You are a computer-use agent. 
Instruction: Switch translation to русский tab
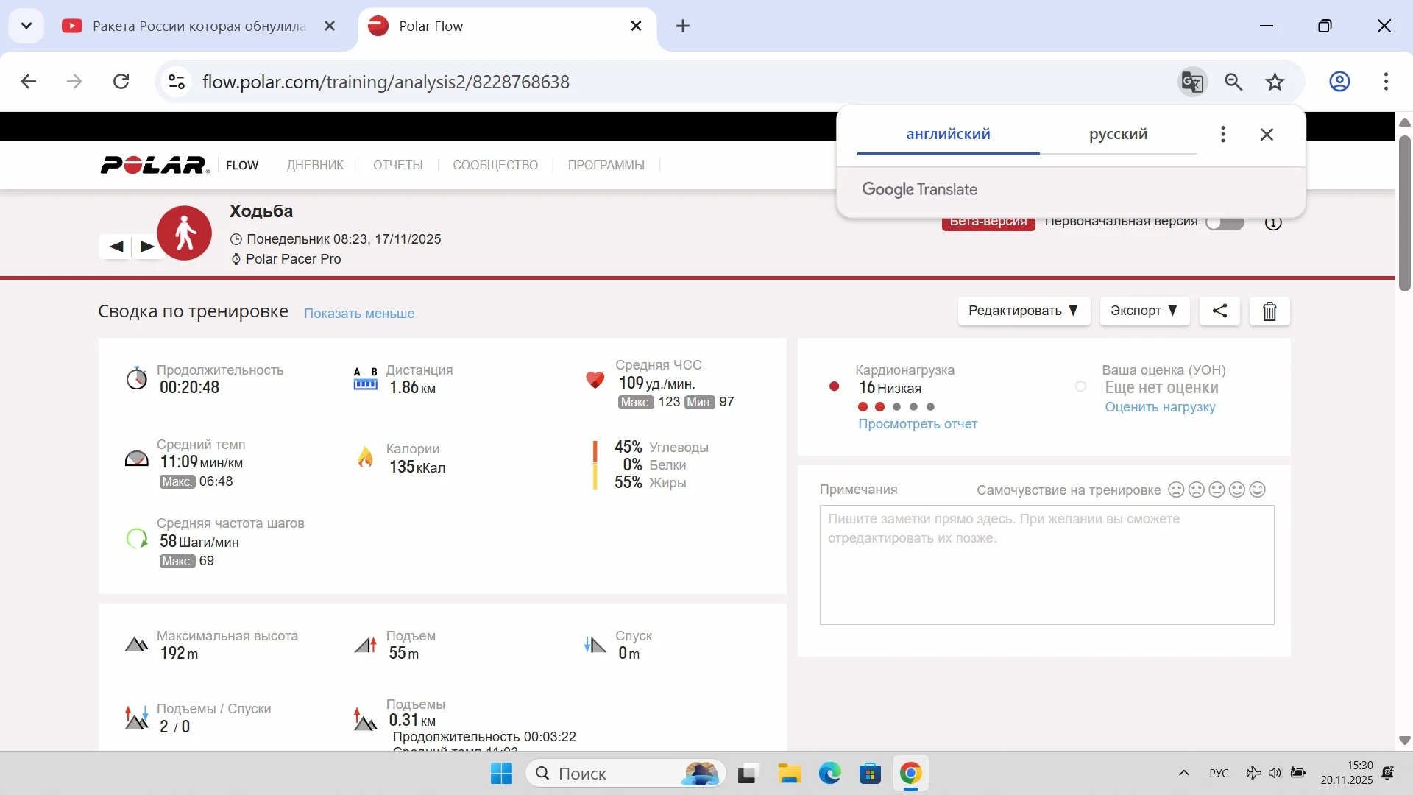tap(1118, 134)
